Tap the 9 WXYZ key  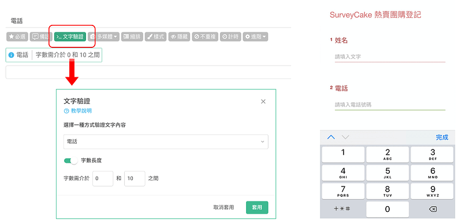pyautogui.click(x=432, y=191)
